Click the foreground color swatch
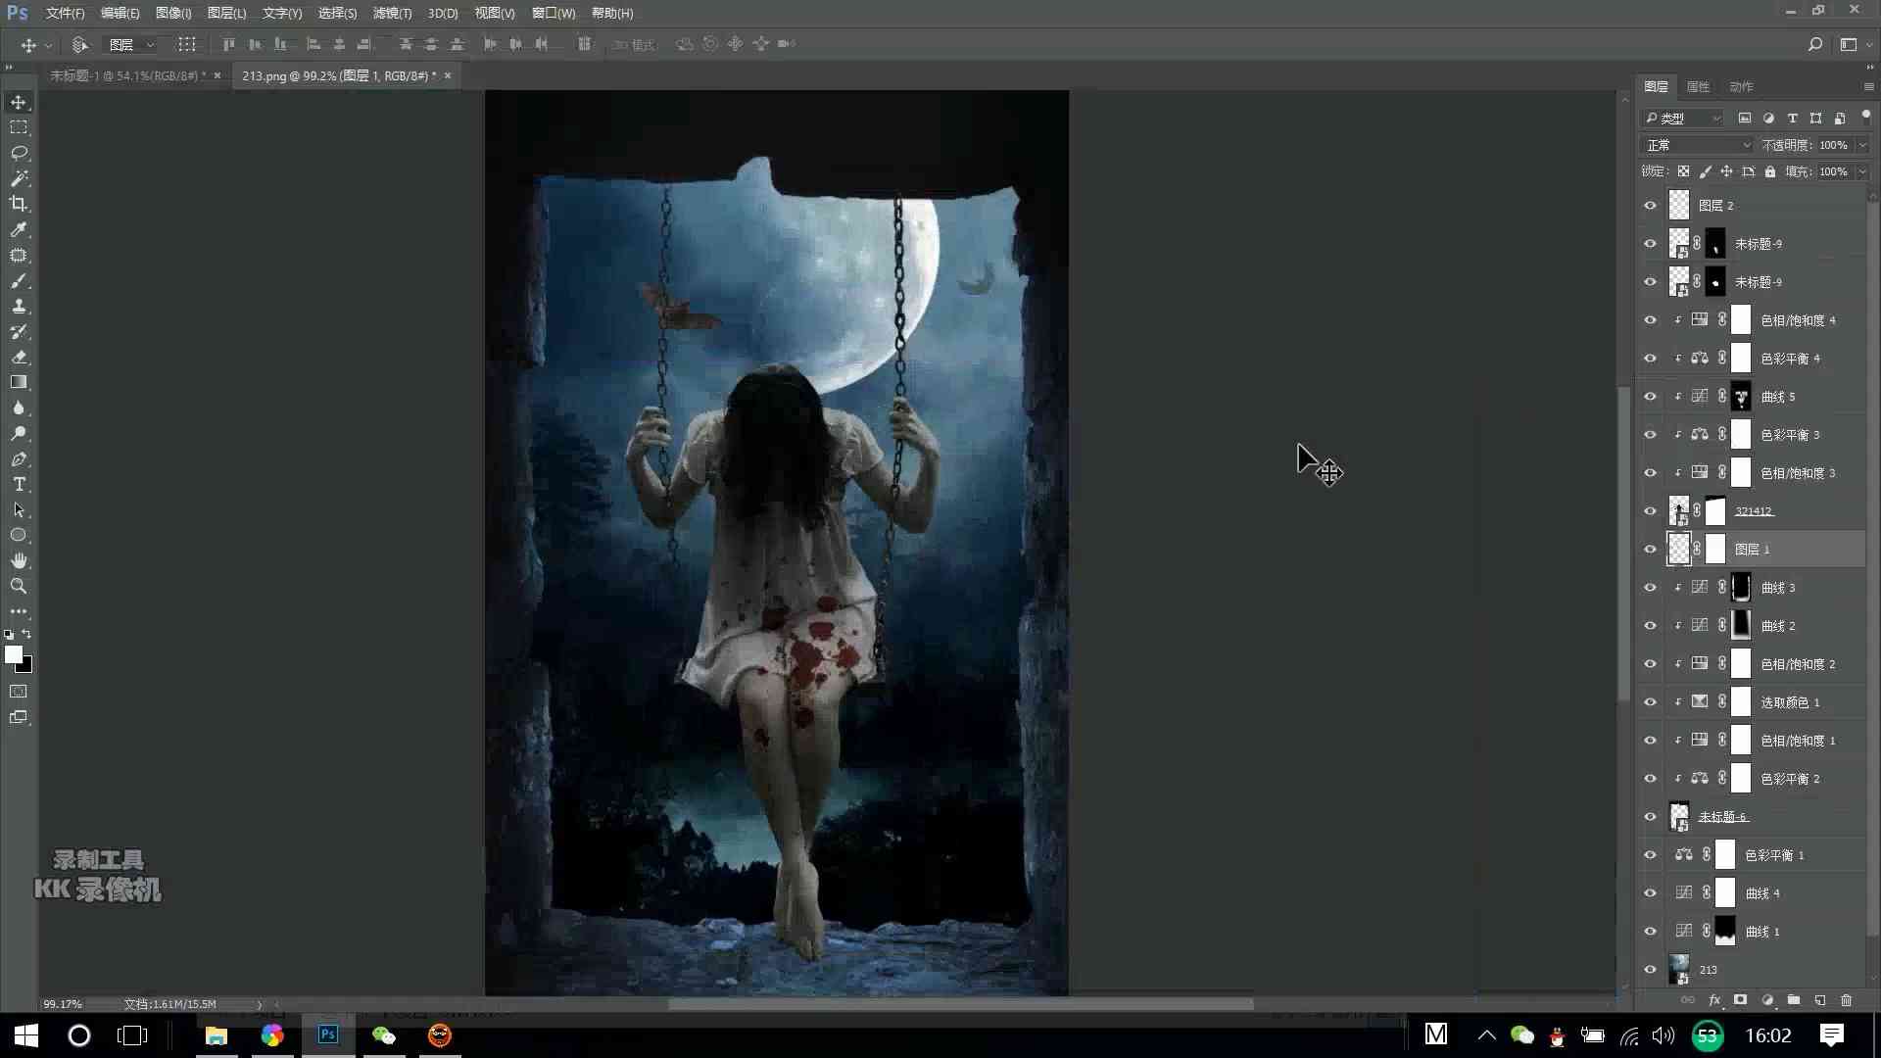 coord(13,654)
